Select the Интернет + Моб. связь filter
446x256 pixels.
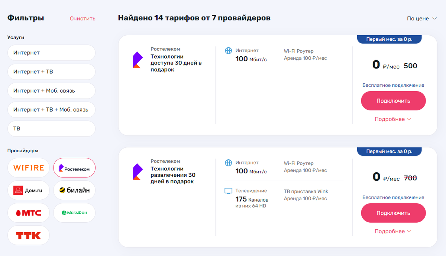[x=51, y=90]
